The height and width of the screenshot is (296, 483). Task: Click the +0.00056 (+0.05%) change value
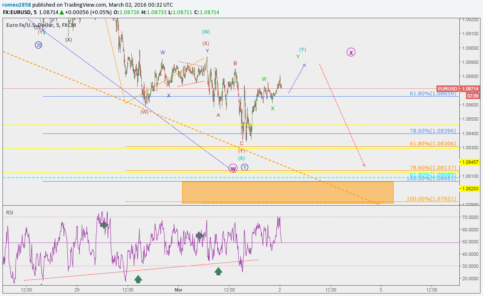(89, 12)
